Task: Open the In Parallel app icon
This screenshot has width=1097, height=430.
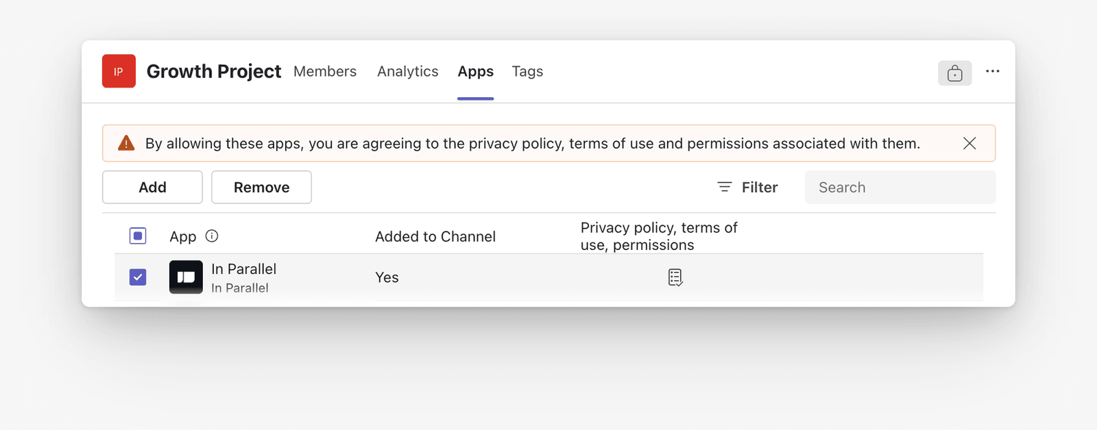Action: point(186,277)
